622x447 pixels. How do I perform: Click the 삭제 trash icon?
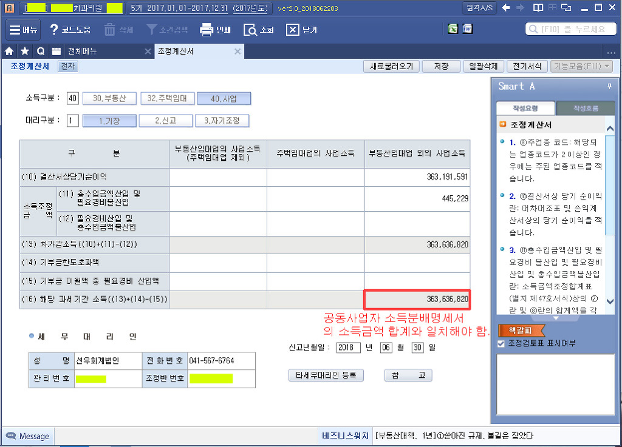(x=109, y=30)
